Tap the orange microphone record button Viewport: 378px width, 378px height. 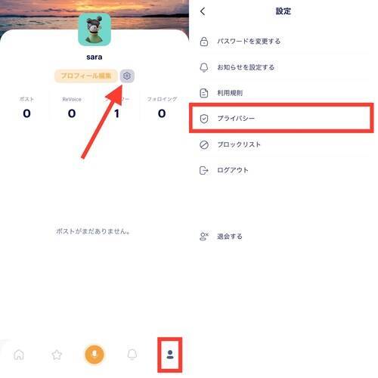click(x=94, y=355)
